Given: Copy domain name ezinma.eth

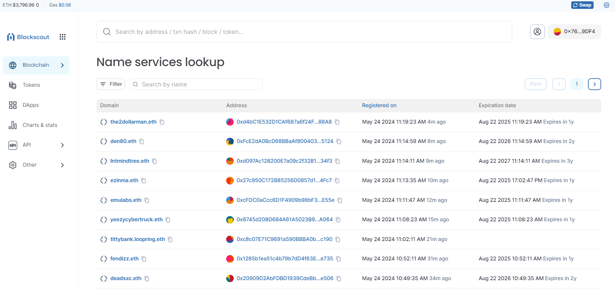Looking at the screenshot, I should coord(144,181).
